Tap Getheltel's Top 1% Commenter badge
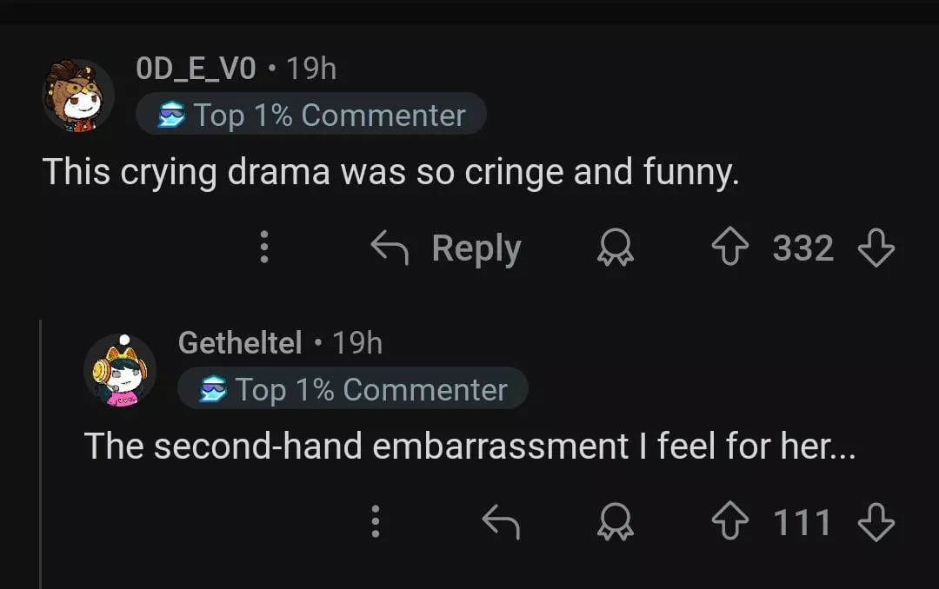 coord(353,389)
